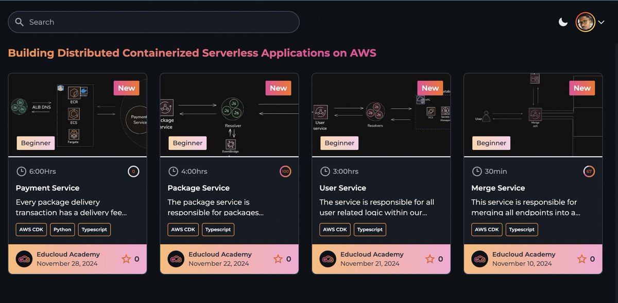This screenshot has height=303, width=618.
Task: Open Educloud Academy link dated November 10, 2024
Action: tap(524, 254)
